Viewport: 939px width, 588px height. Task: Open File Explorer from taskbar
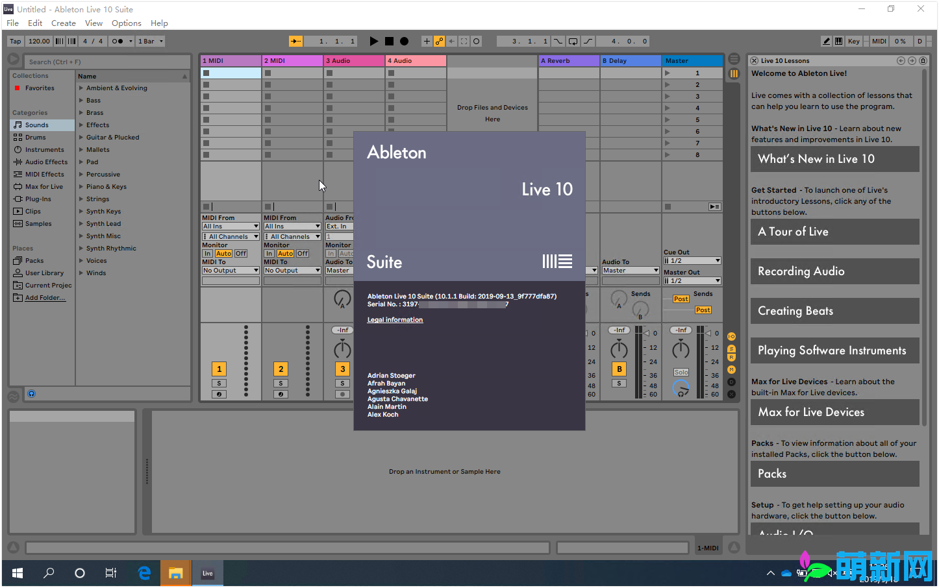point(176,573)
